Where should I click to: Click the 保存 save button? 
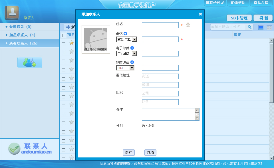click(129, 153)
